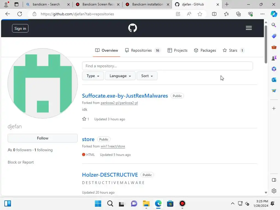Viewport: 280px width, 210px height.
Task: Close the bandicam - Search tab
Action: [68, 4]
